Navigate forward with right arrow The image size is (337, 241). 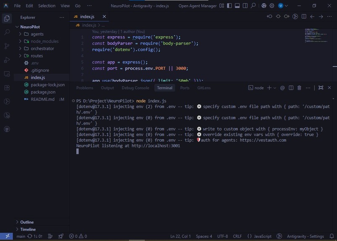pyautogui.click(x=321, y=16)
